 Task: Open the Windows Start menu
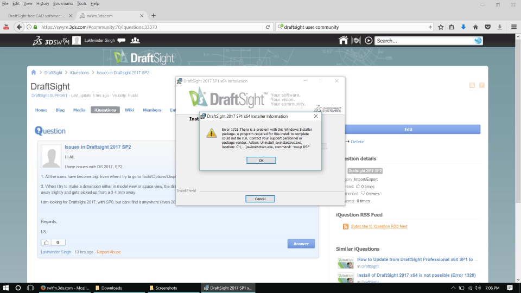pos(5,288)
